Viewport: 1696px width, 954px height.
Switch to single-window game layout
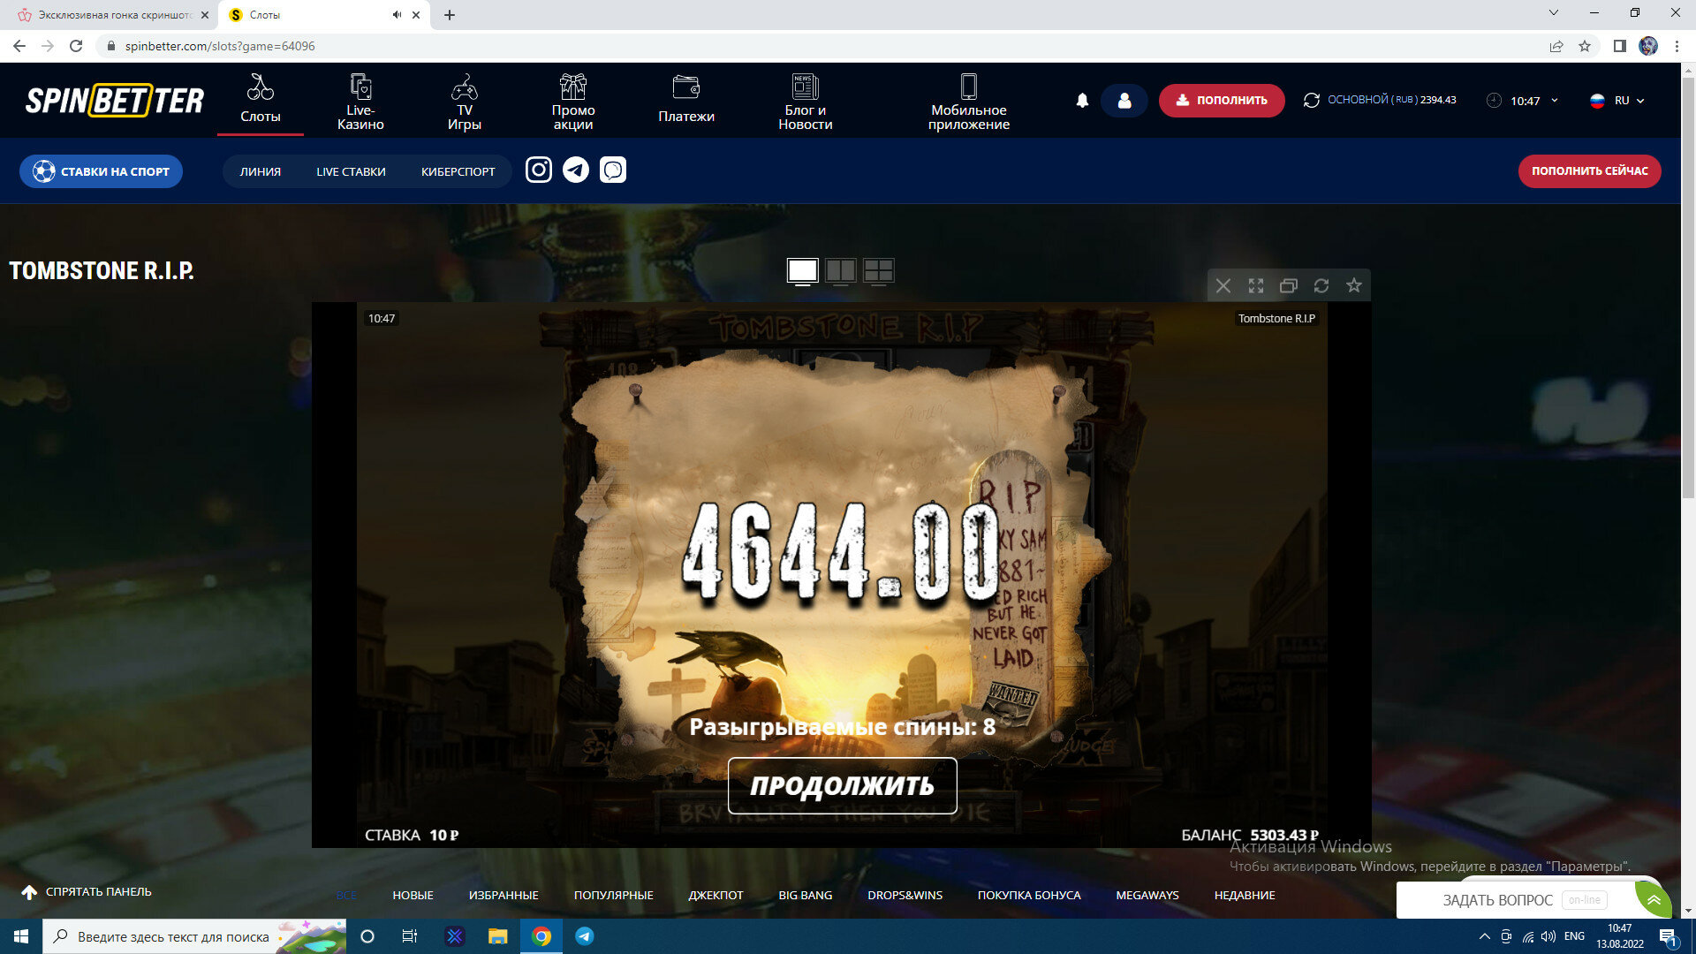click(802, 270)
